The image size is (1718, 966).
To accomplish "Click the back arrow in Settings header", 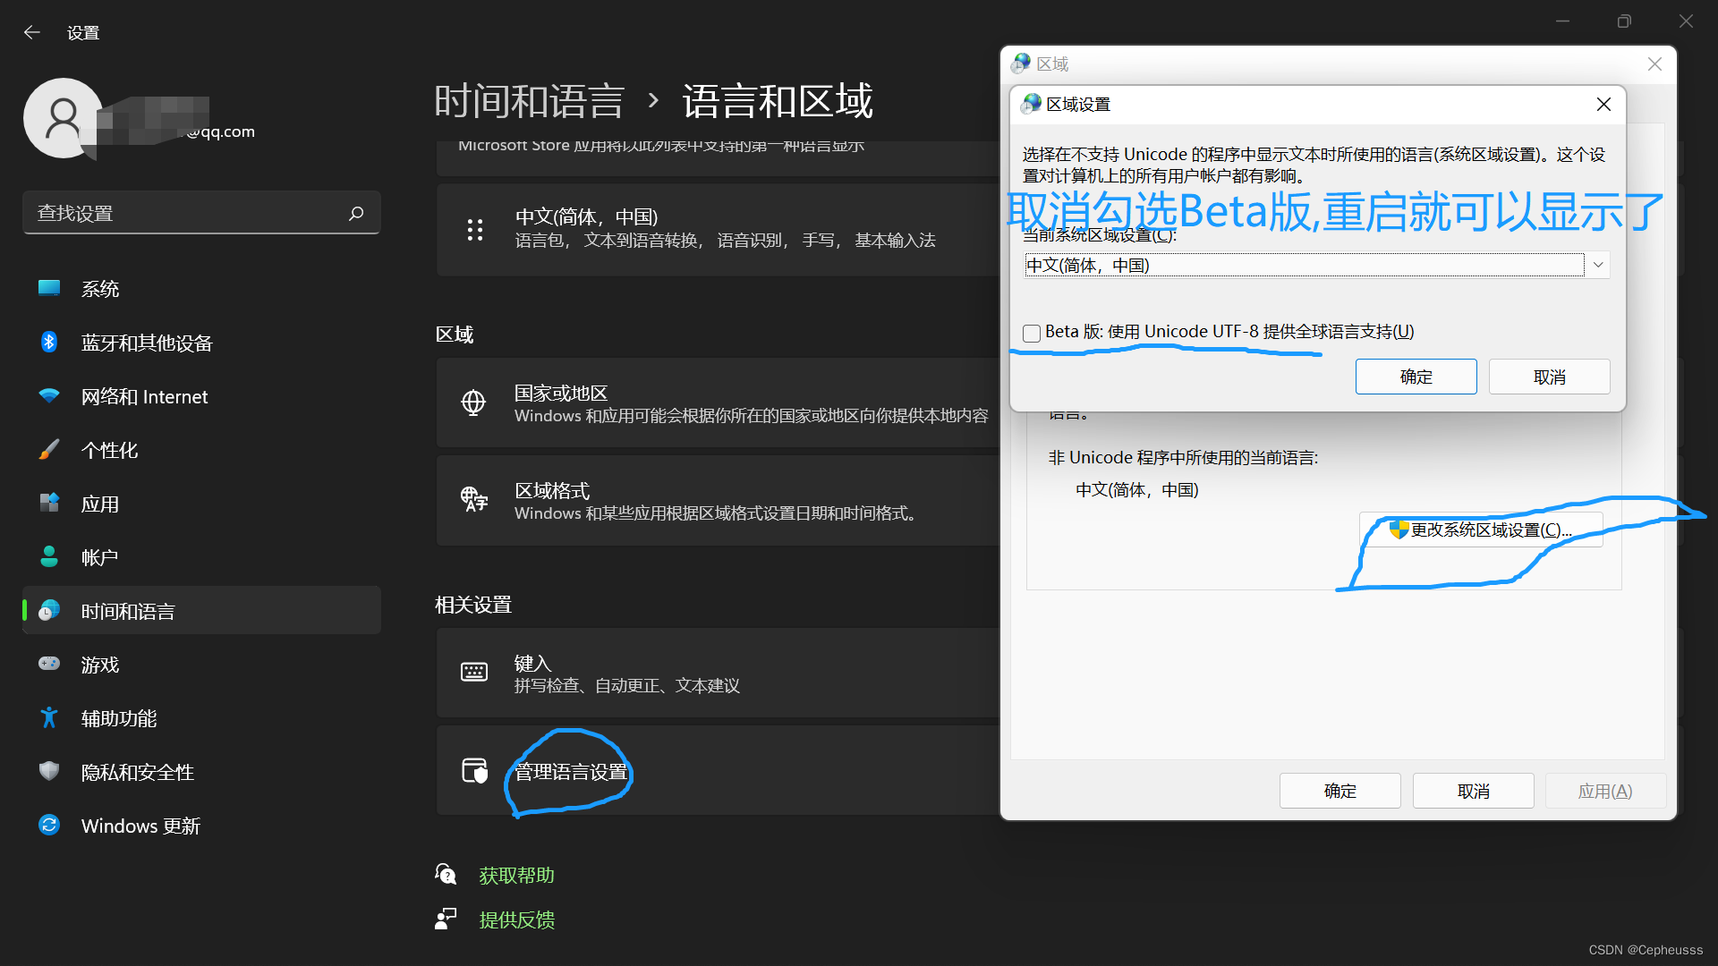I will pyautogui.click(x=32, y=32).
